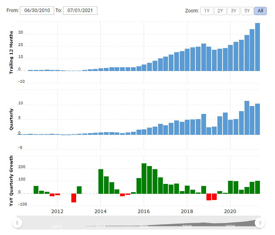Switch zoom to 5Y
The image size is (275, 235).
[x=247, y=11]
